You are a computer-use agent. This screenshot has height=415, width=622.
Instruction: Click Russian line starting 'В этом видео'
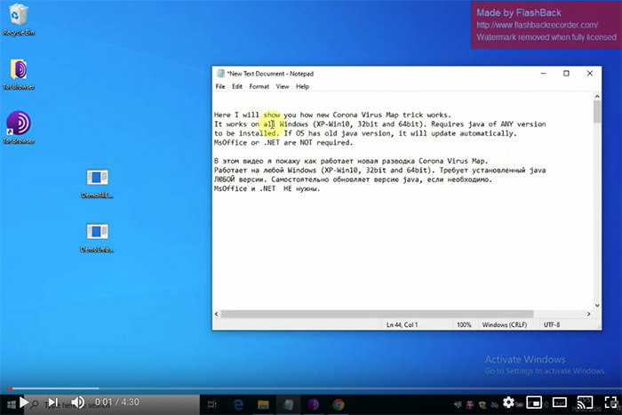(x=351, y=161)
